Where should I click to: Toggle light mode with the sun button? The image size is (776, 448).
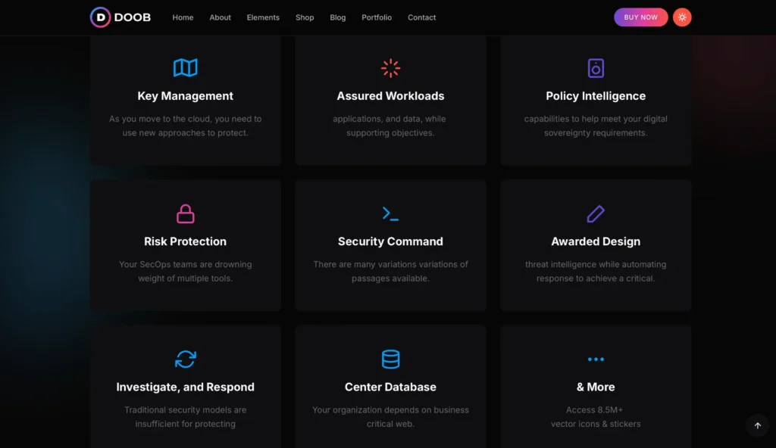[682, 17]
